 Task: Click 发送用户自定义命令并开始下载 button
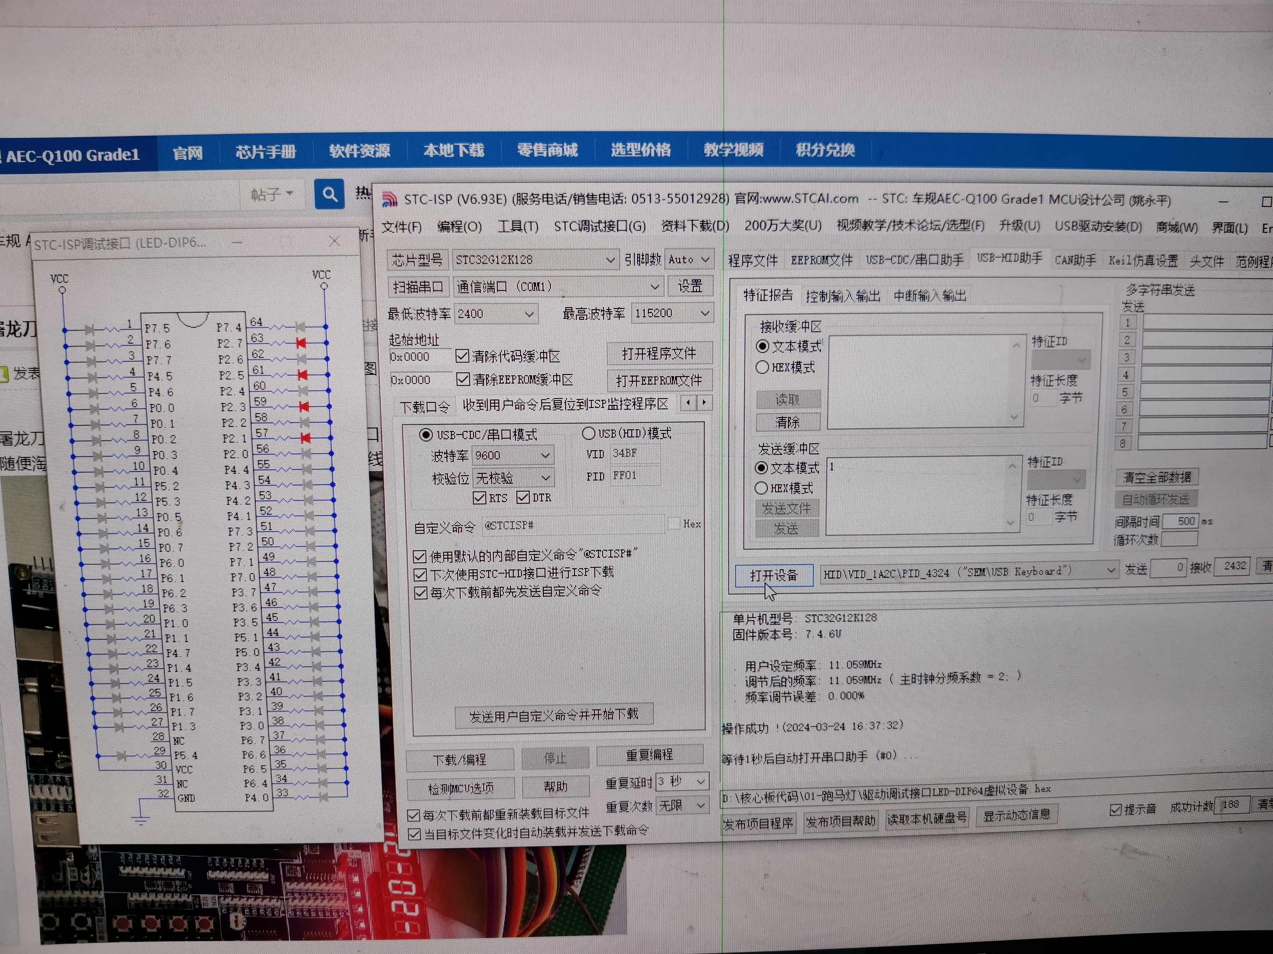tap(554, 715)
